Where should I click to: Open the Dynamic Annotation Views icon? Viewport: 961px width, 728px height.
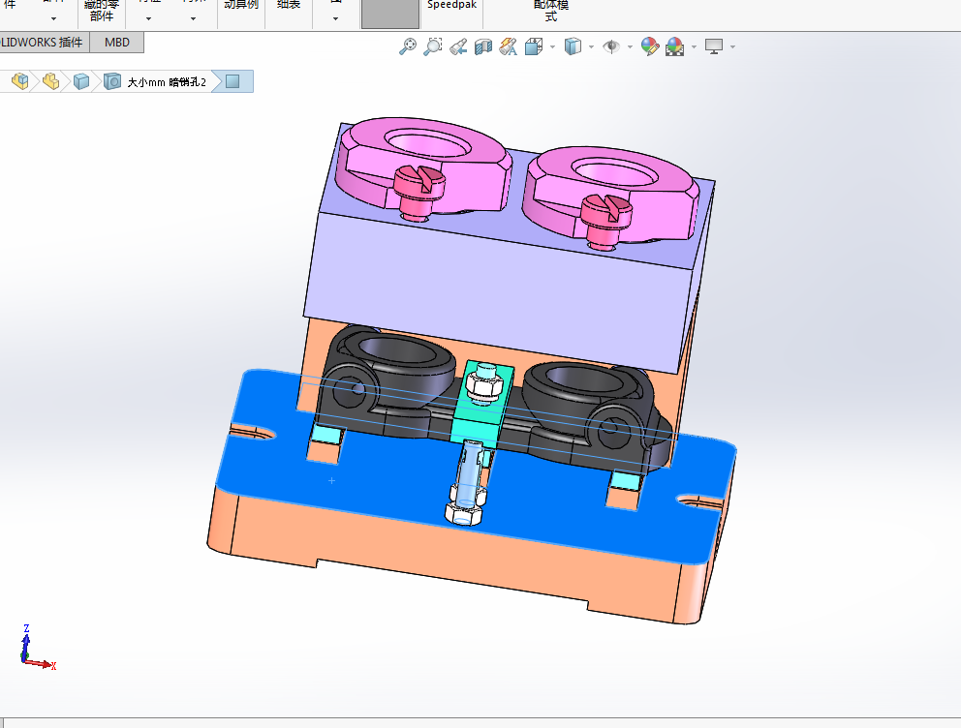[x=508, y=46]
